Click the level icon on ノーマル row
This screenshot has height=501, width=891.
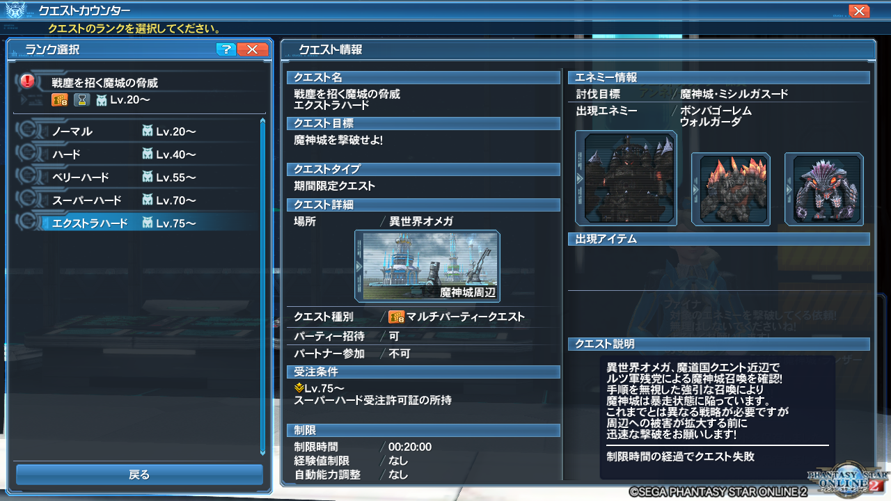[147, 132]
